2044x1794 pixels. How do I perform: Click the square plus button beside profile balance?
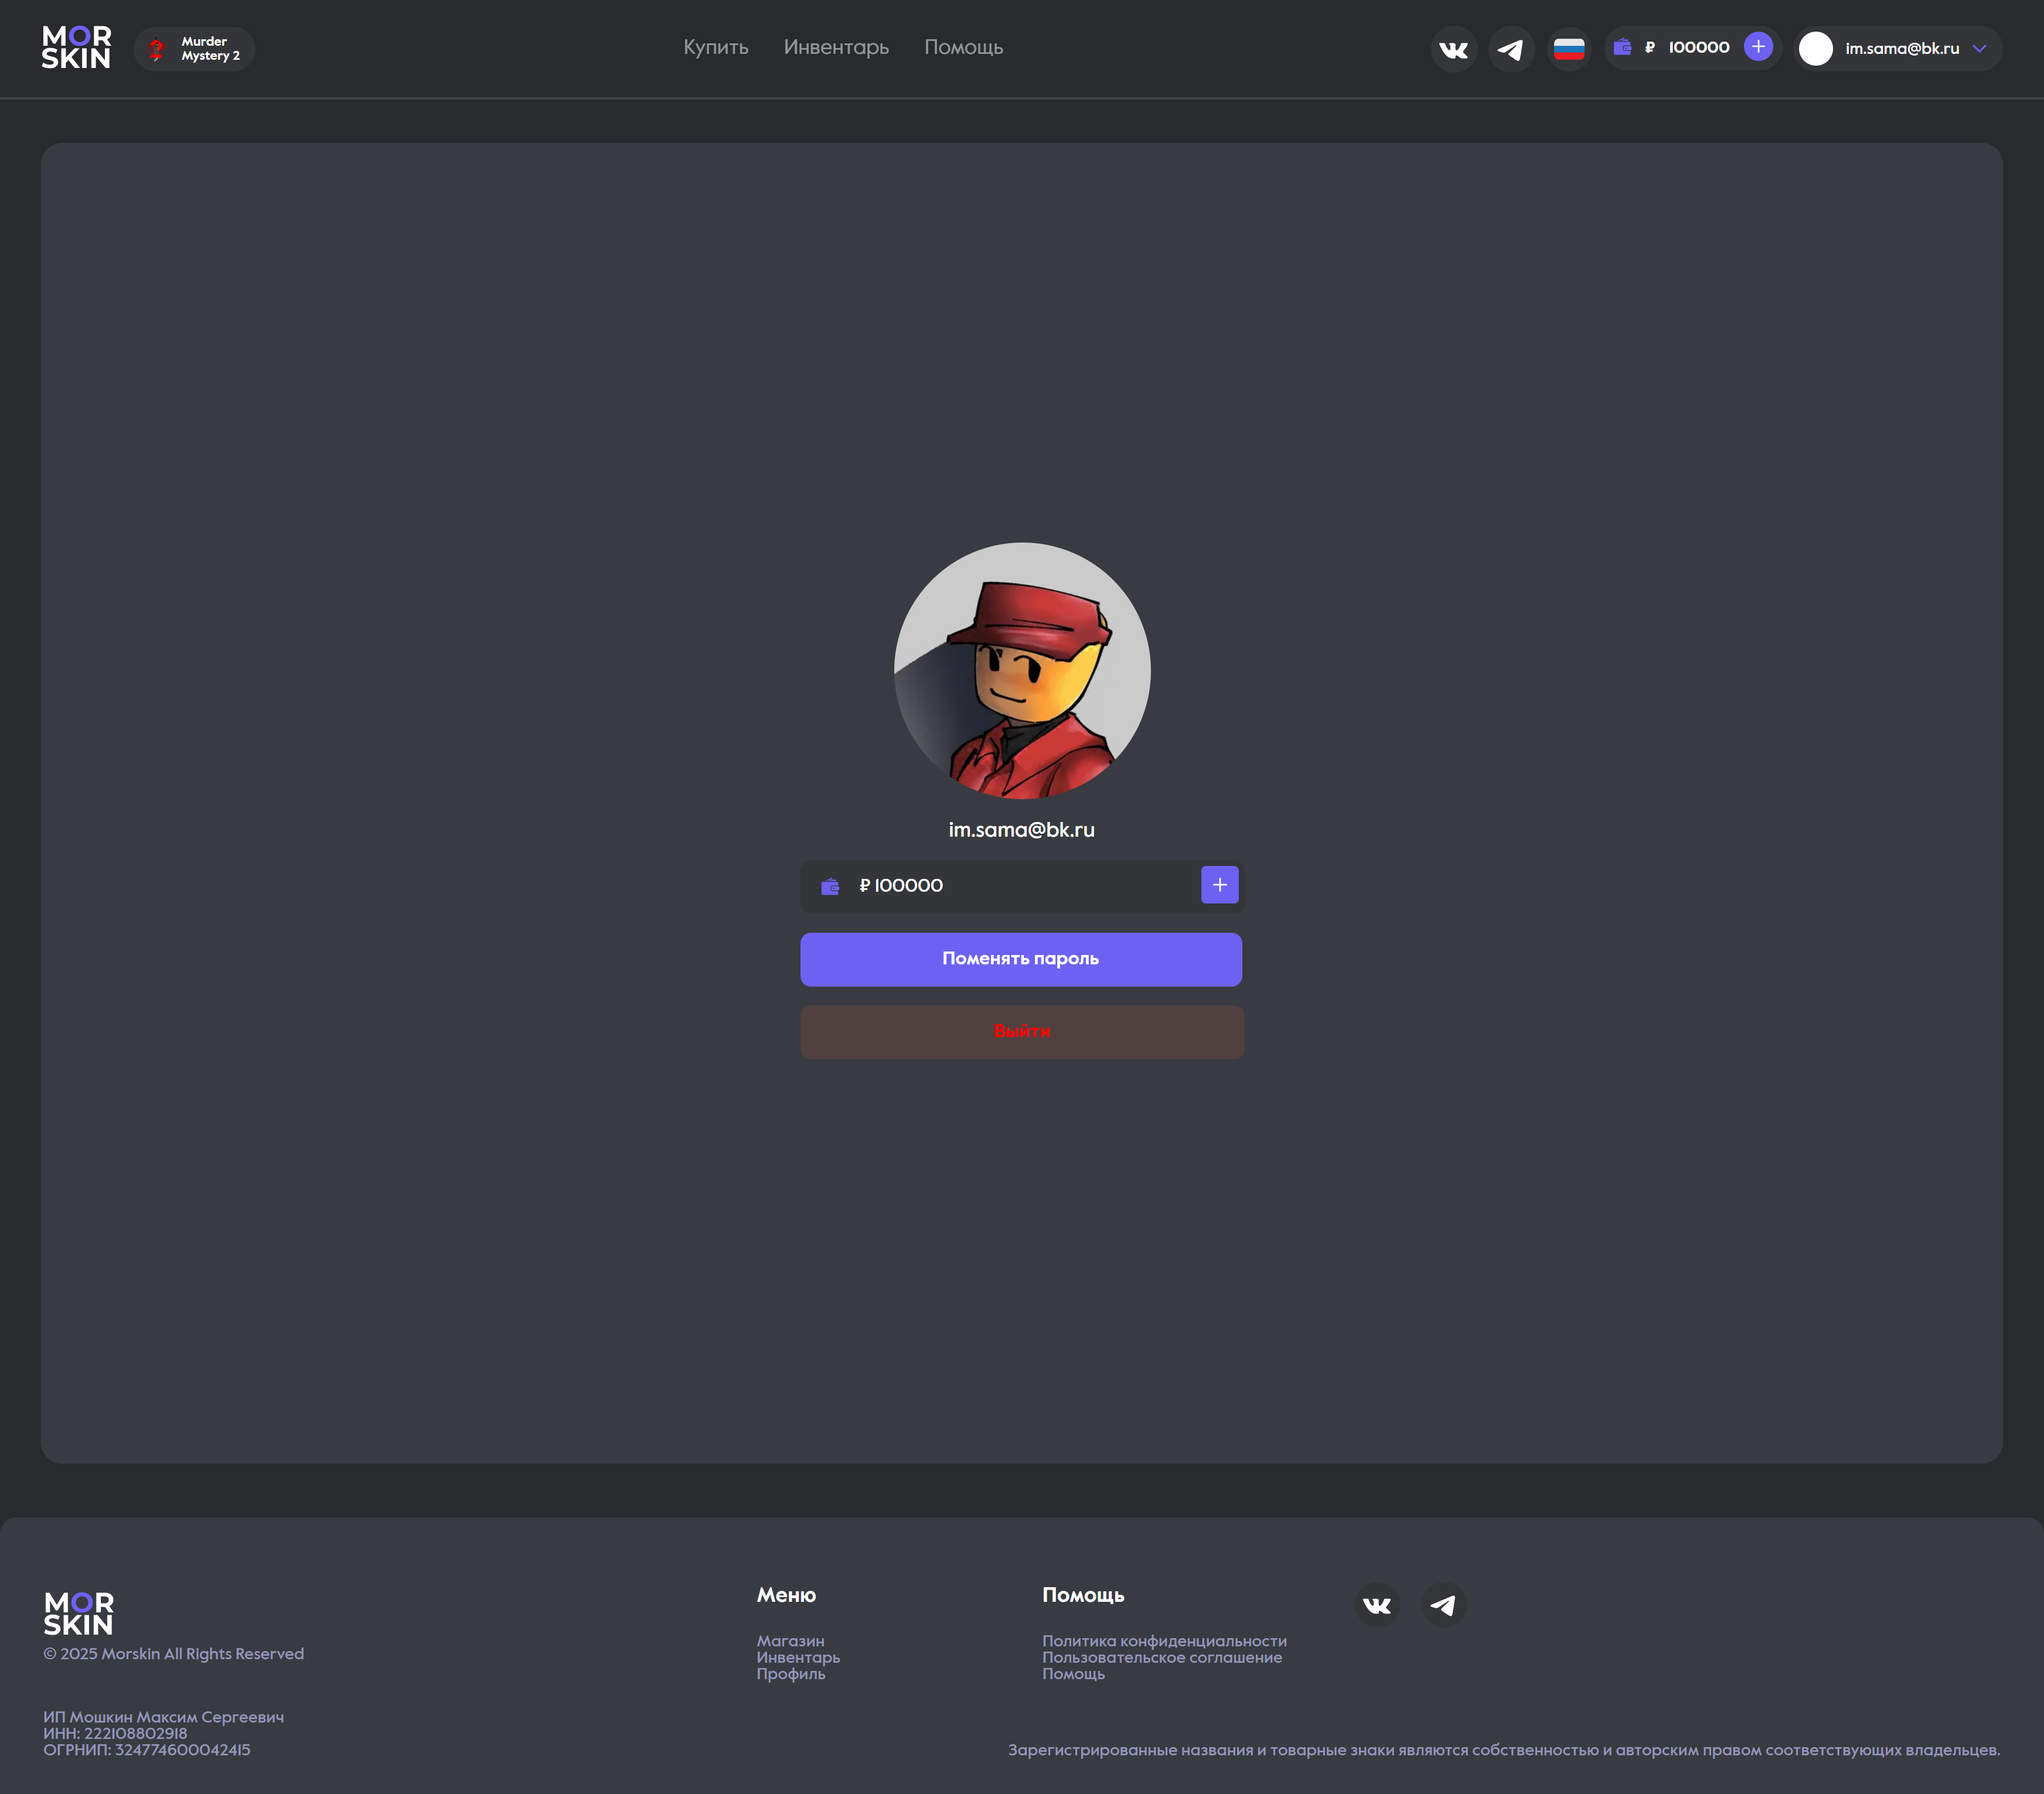(1219, 885)
